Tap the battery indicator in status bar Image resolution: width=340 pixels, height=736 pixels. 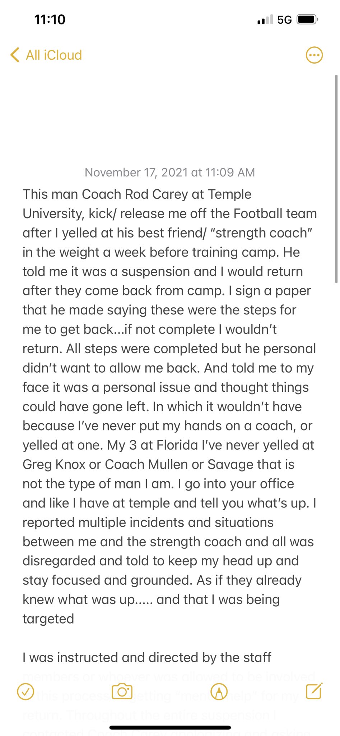pos(307,19)
